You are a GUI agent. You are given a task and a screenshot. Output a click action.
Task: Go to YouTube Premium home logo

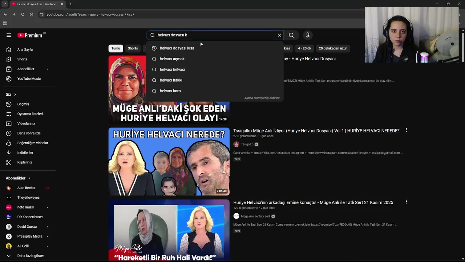point(31,35)
